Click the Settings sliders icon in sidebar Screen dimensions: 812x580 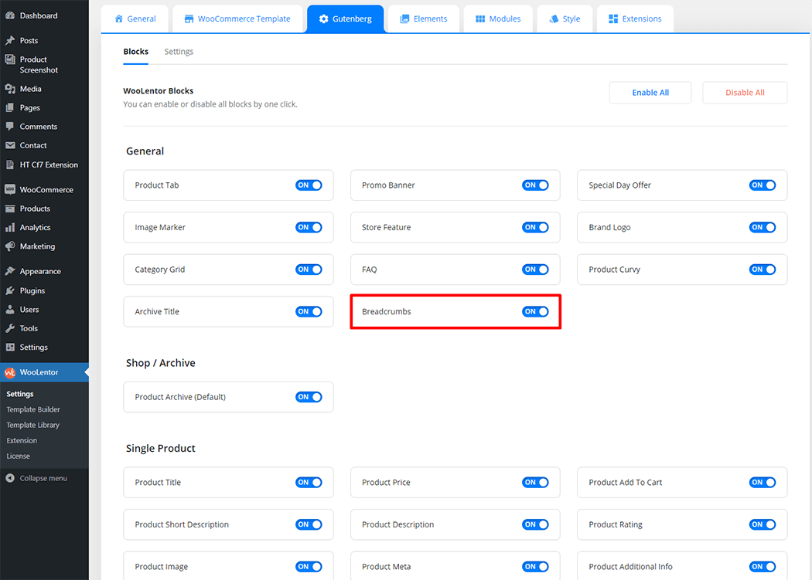click(x=10, y=348)
